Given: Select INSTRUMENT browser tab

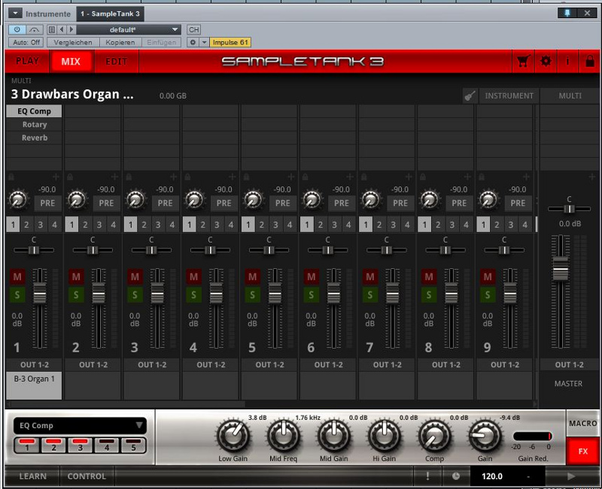Looking at the screenshot, I should 509,95.
